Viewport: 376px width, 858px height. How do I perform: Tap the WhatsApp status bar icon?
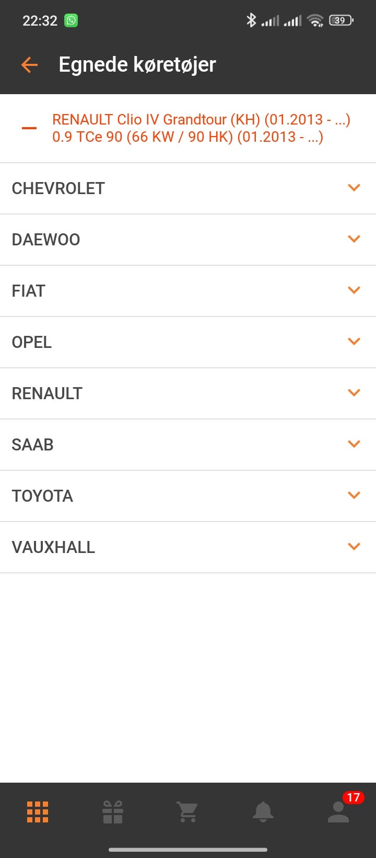coord(71,20)
